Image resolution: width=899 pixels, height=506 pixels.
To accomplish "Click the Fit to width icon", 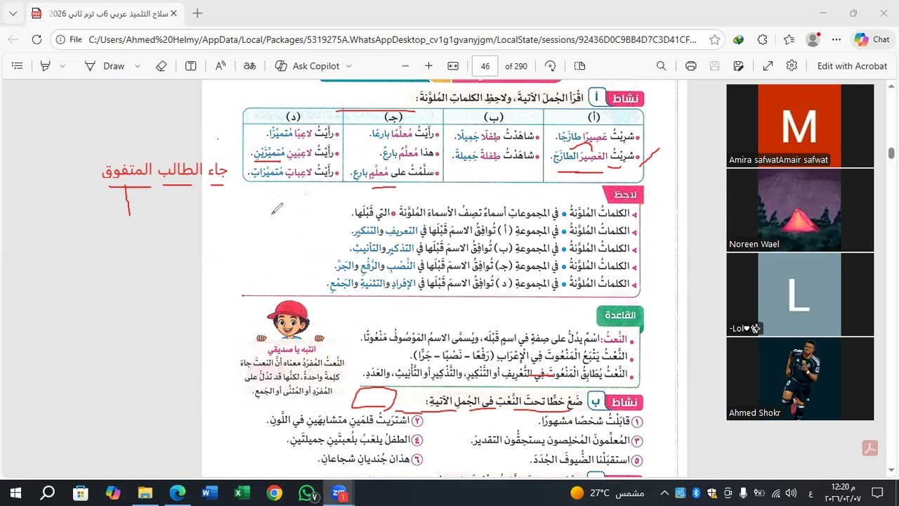I will tap(453, 66).
